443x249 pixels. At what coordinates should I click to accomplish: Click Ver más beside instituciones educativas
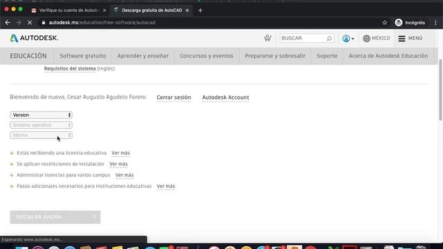coord(166,186)
